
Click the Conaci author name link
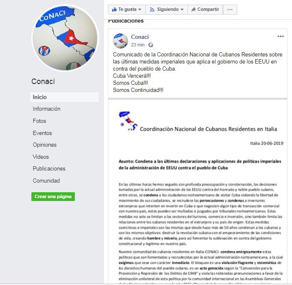coord(140,37)
